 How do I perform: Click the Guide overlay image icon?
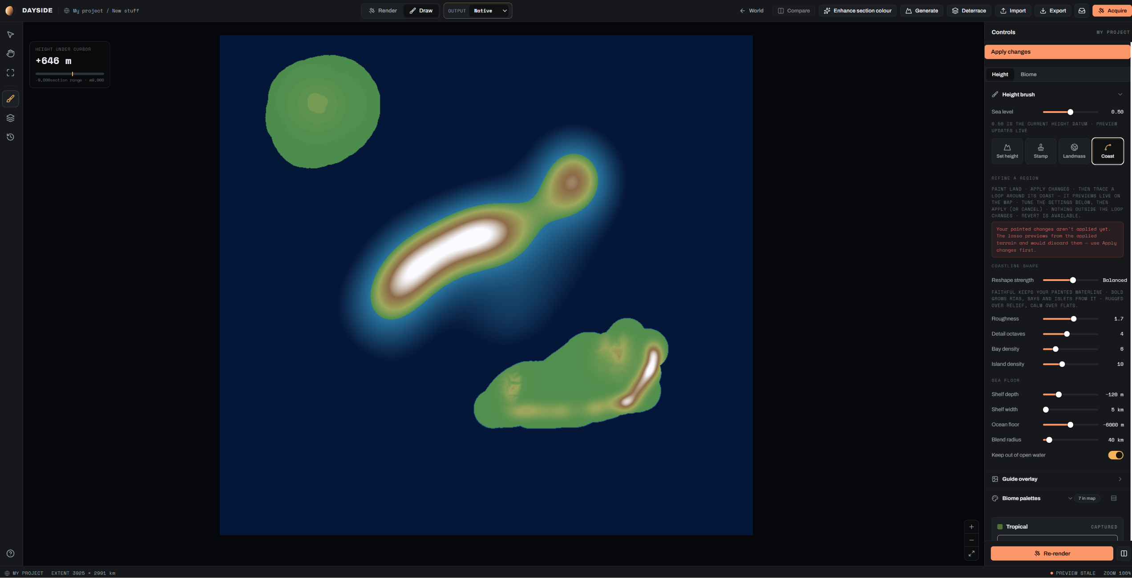click(995, 479)
